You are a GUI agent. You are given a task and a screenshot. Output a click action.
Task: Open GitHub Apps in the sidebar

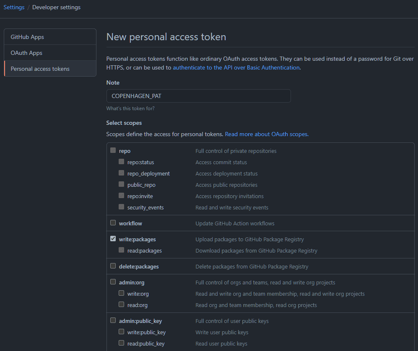27,37
